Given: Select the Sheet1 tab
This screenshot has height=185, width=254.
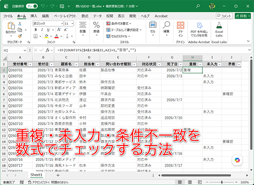Looking at the screenshot, I should coord(36,175).
